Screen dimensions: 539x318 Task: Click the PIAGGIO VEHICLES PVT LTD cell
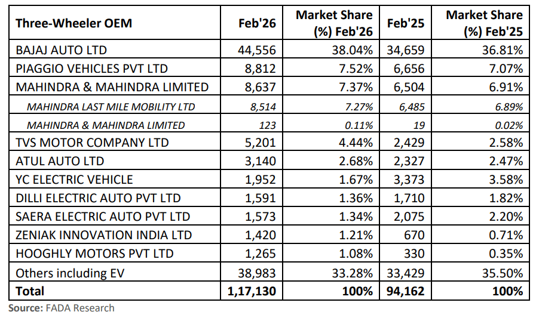pos(91,69)
